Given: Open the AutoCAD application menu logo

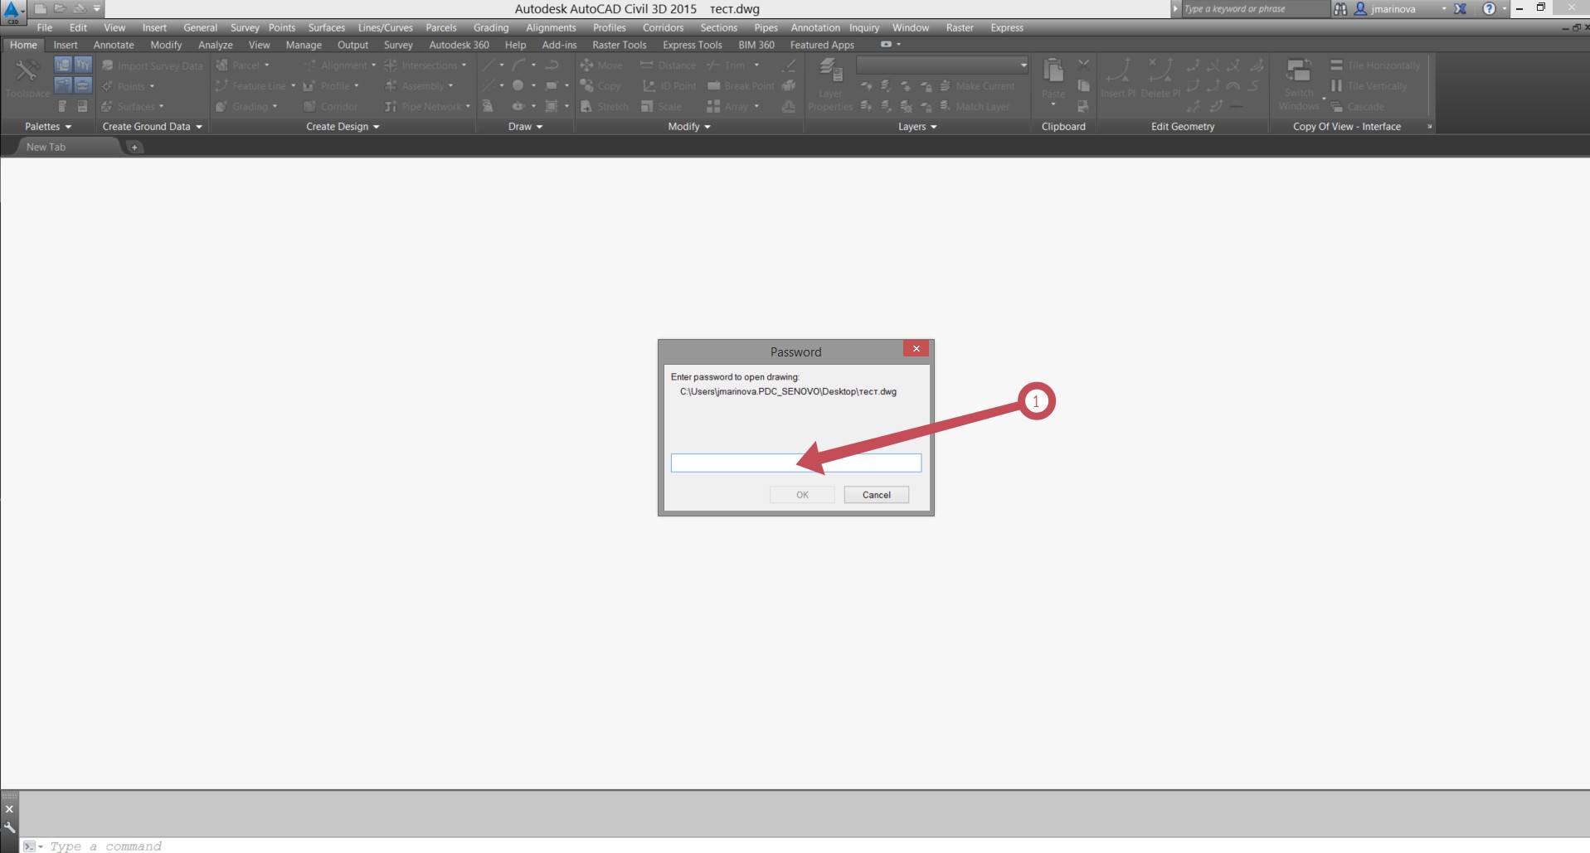Looking at the screenshot, I should coord(12,11).
